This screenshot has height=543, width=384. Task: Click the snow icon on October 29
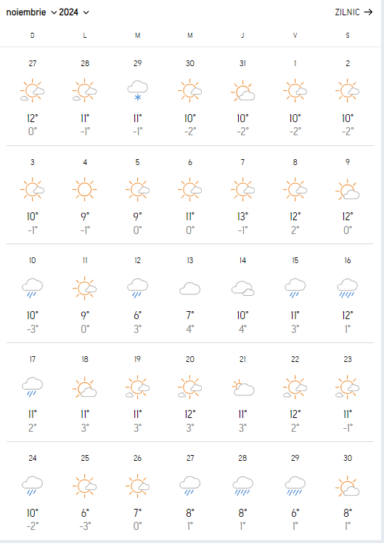(x=138, y=91)
